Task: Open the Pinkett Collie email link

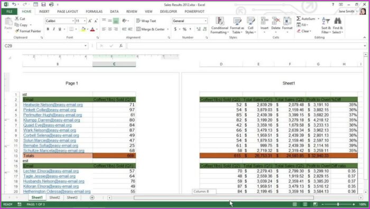Action: click(50, 110)
